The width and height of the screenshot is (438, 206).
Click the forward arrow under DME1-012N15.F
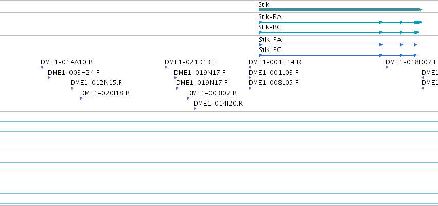[x=72, y=88]
